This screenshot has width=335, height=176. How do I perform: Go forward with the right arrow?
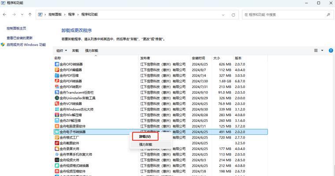tap(14, 15)
